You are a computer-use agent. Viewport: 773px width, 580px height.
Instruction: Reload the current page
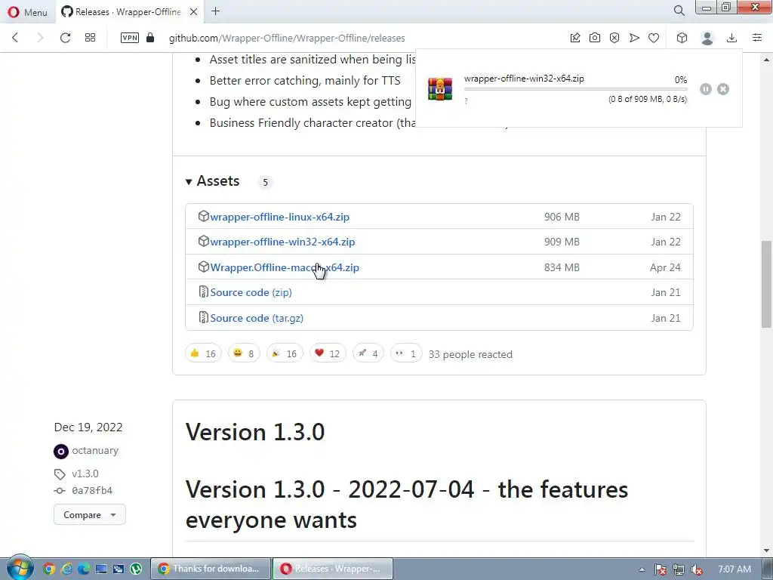[x=65, y=38]
